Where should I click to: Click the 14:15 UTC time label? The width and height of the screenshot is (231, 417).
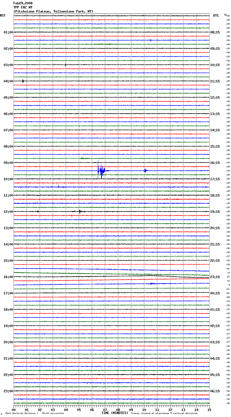[215, 130]
